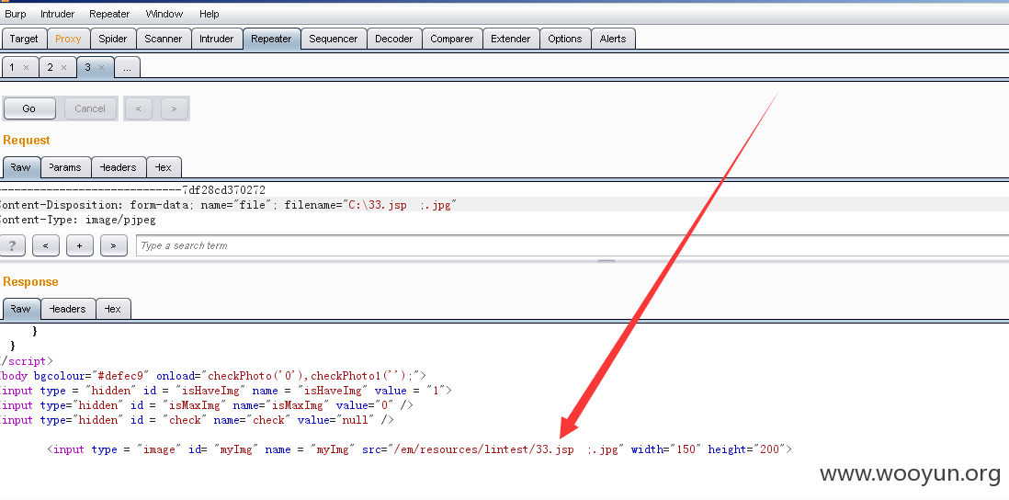Open the Repeater menu in menu bar

click(109, 14)
